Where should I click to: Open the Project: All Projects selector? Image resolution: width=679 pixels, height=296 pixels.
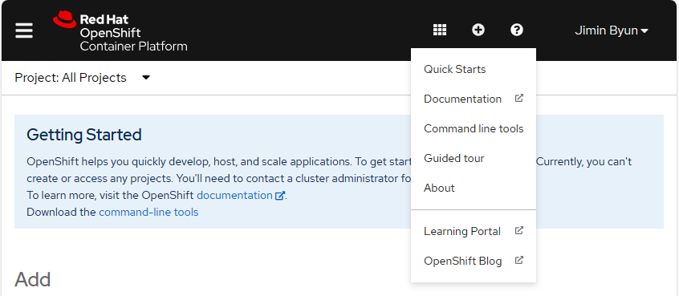click(83, 78)
